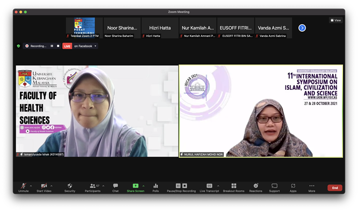The width and height of the screenshot is (358, 211).
Task: Expand Share Screen options arrow
Action: click(143, 186)
